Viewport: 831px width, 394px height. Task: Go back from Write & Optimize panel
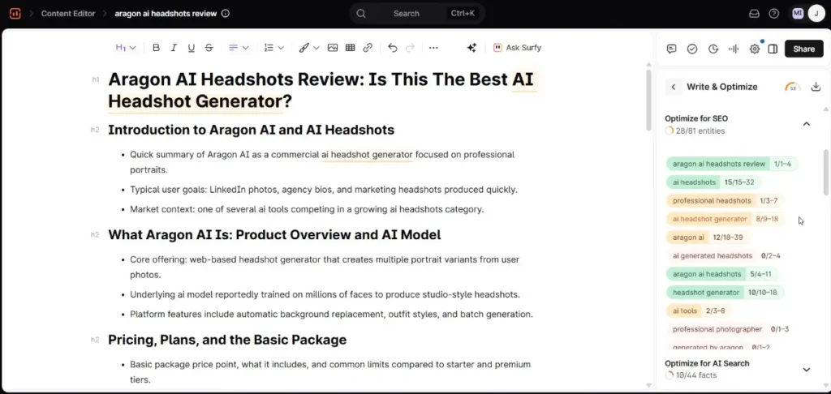coord(674,87)
